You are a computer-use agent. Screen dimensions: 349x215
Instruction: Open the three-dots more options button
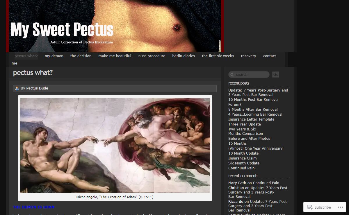[x=340, y=207]
